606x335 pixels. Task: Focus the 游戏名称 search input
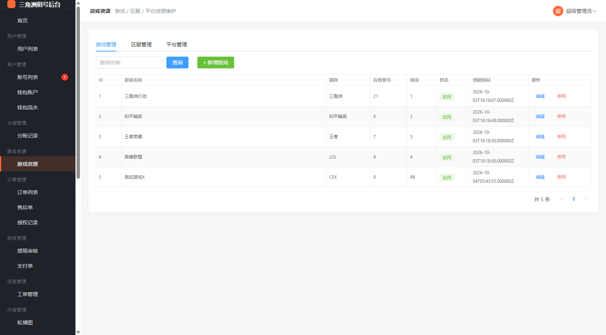click(x=129, y=63)
